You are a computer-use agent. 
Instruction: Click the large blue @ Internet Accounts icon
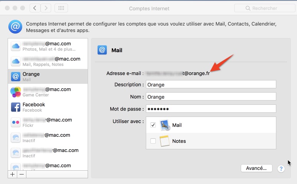[15, 27]
